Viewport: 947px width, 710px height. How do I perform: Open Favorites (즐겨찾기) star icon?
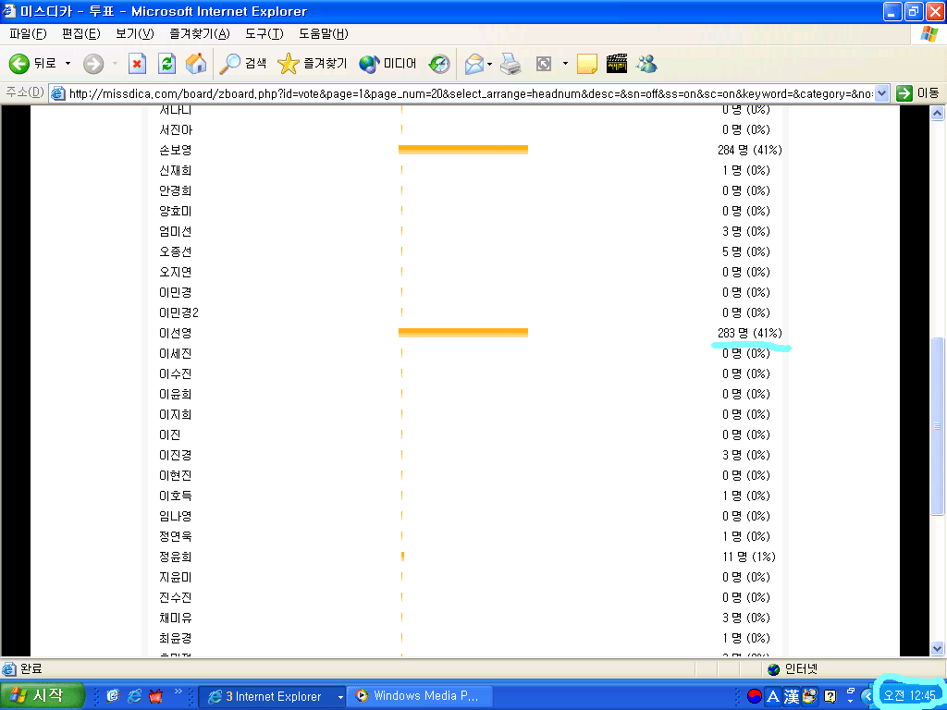click(x=313, y=64)
